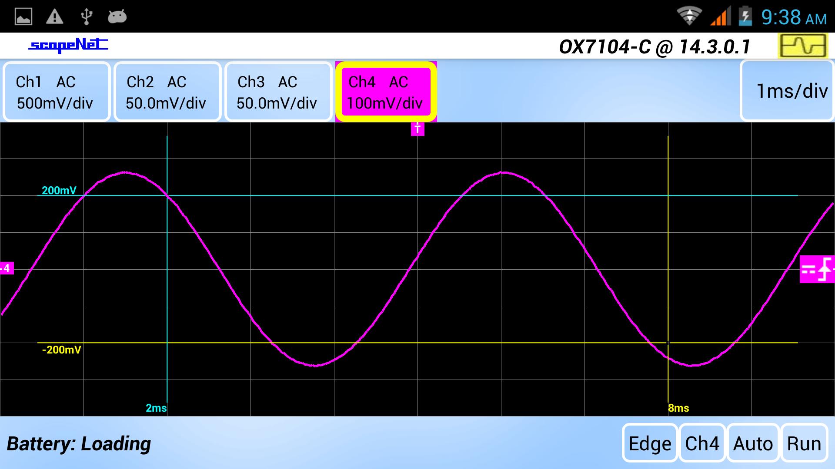
Task: Tap the 200mV cyan cursor label
Action: [x=59, y=190]
